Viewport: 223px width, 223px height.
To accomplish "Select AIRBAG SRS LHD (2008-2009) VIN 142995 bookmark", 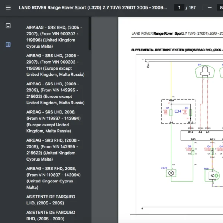I will (x=55, y=93).
